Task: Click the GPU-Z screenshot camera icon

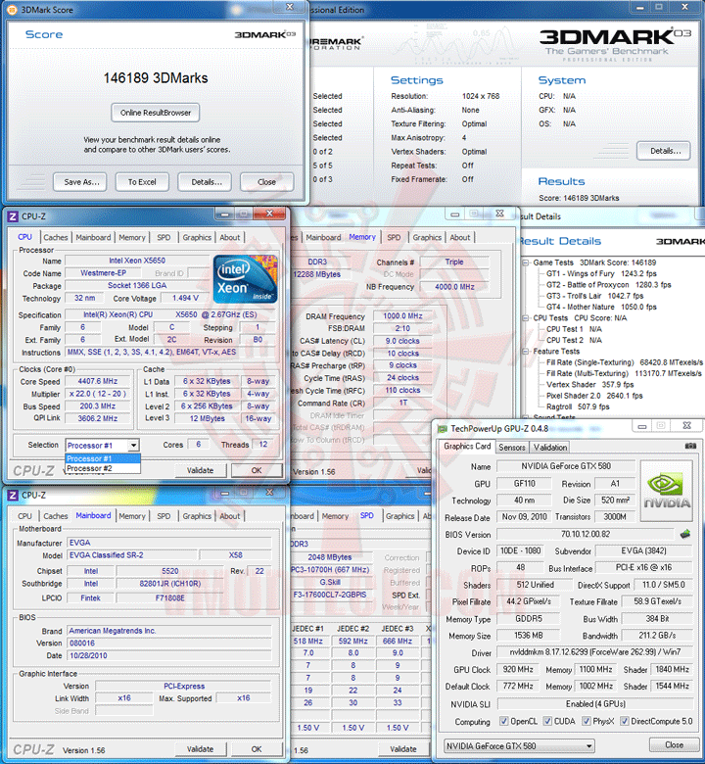Action: coord(690,446)
